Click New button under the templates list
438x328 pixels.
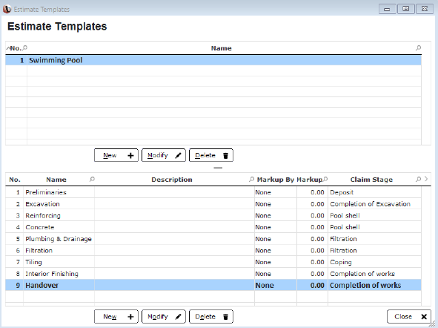pos(116,155)
